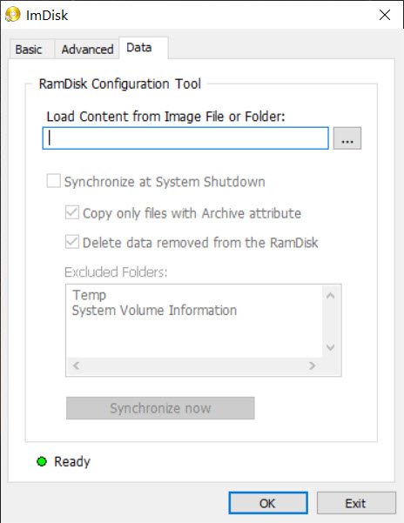Screen dimensions: 404x523
Task: Switch to the Basic tab
Action: [x=29, y=50]
